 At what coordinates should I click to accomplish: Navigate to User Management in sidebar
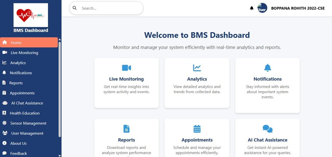point(27,133)
